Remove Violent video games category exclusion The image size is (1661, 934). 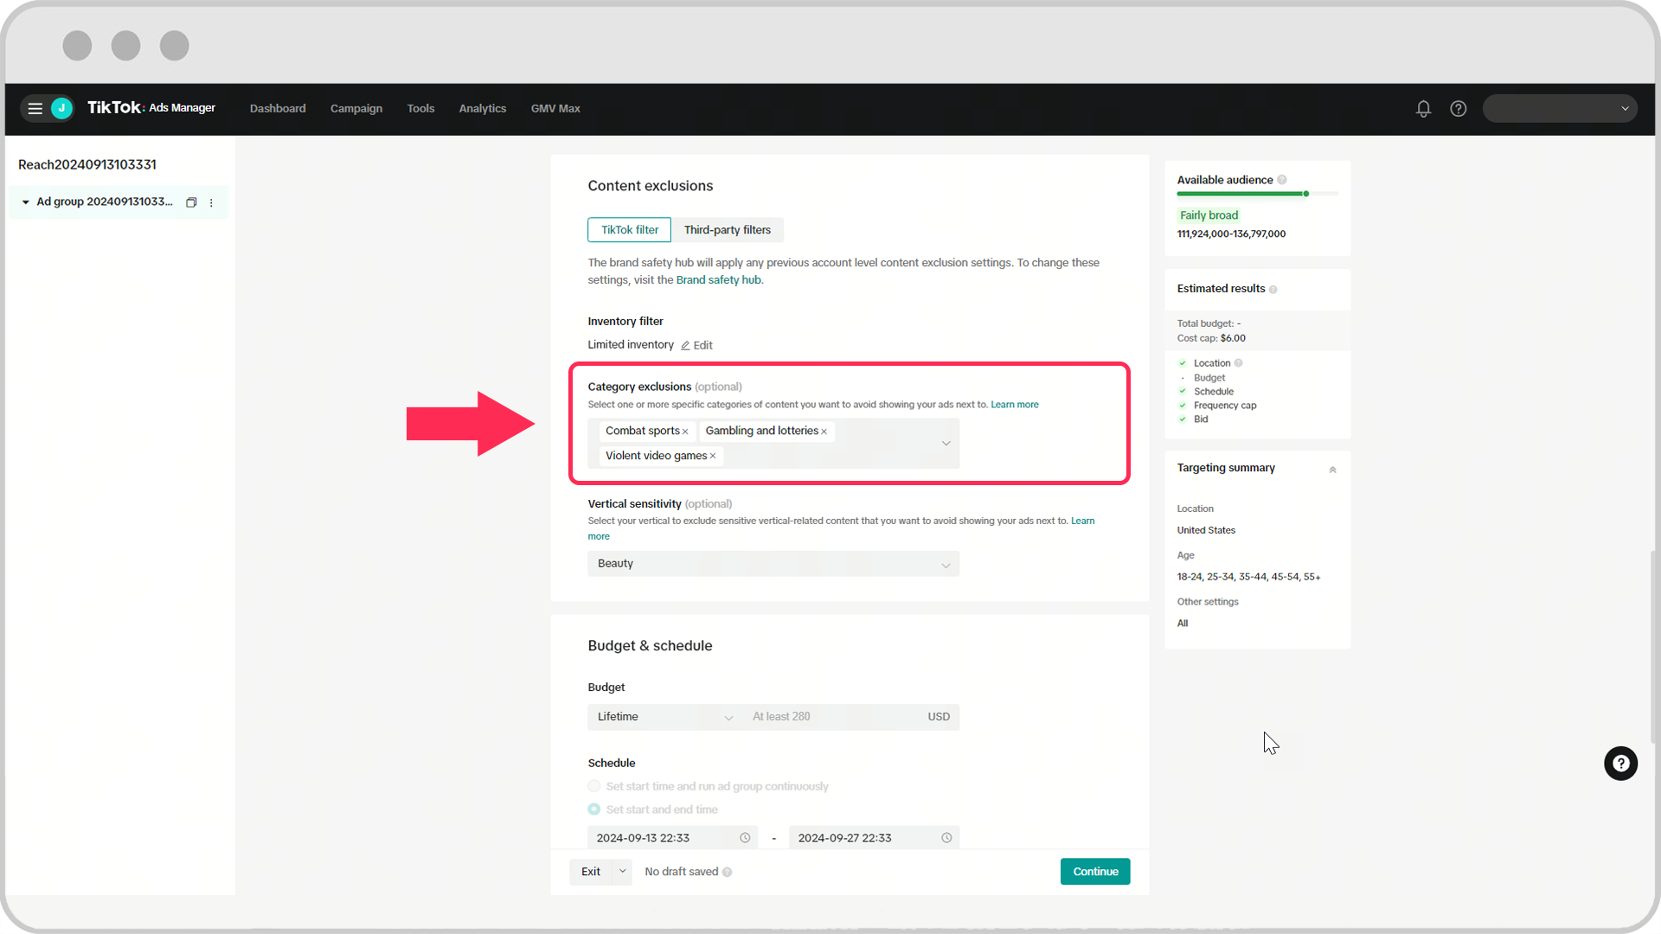tap(712, 455)
